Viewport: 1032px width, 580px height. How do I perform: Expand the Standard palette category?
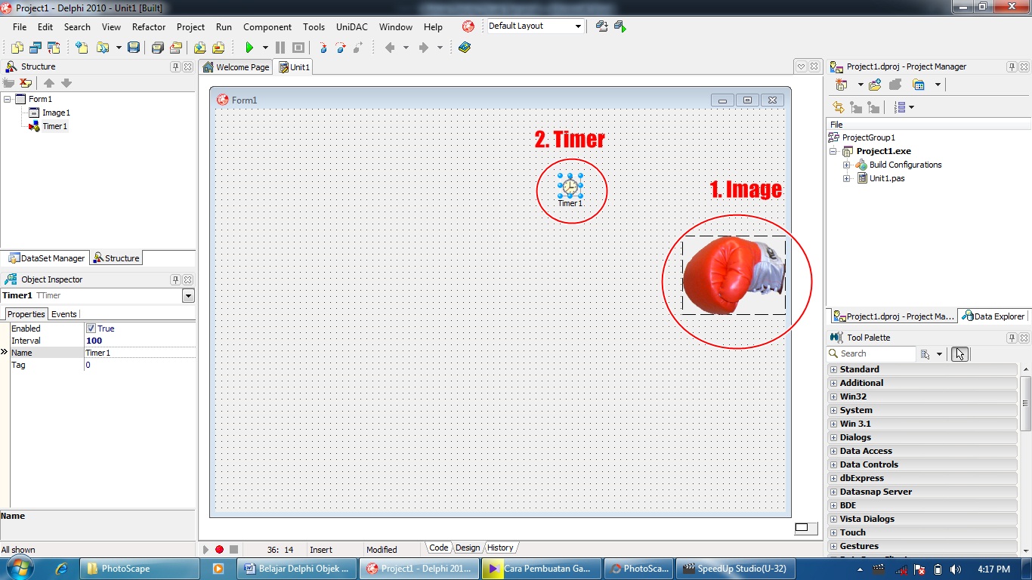833,369
